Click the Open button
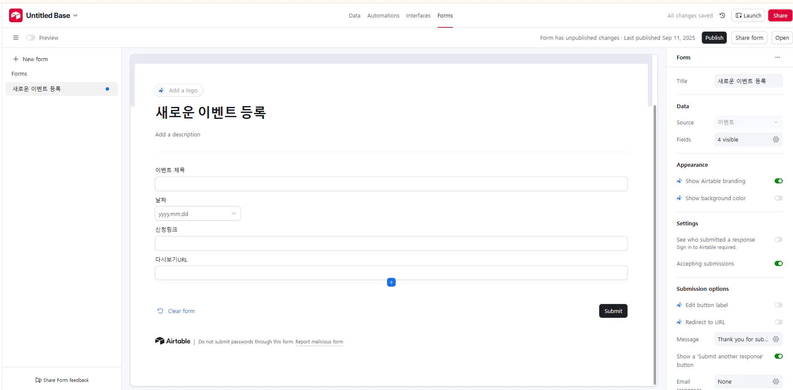The image size is (793, 390). pos(782,38)
